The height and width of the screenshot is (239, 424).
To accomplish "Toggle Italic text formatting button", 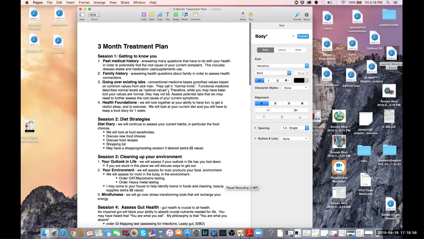I will tap(269, 80).
